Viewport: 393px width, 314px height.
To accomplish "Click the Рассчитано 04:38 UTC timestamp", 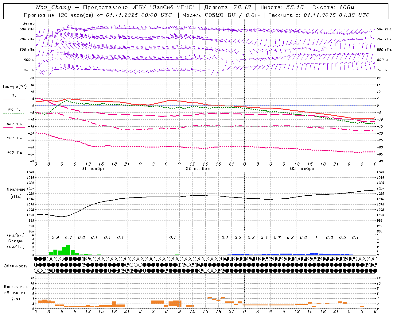I will coord(319,15).
